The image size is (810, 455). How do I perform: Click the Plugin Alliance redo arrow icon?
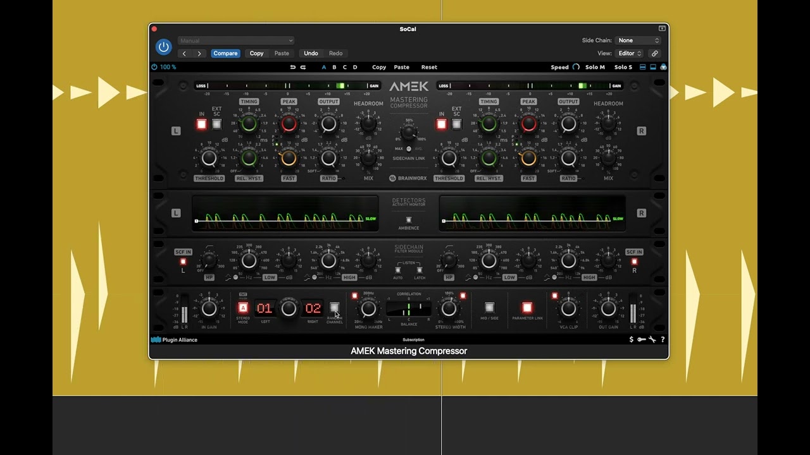coord(302,67)
